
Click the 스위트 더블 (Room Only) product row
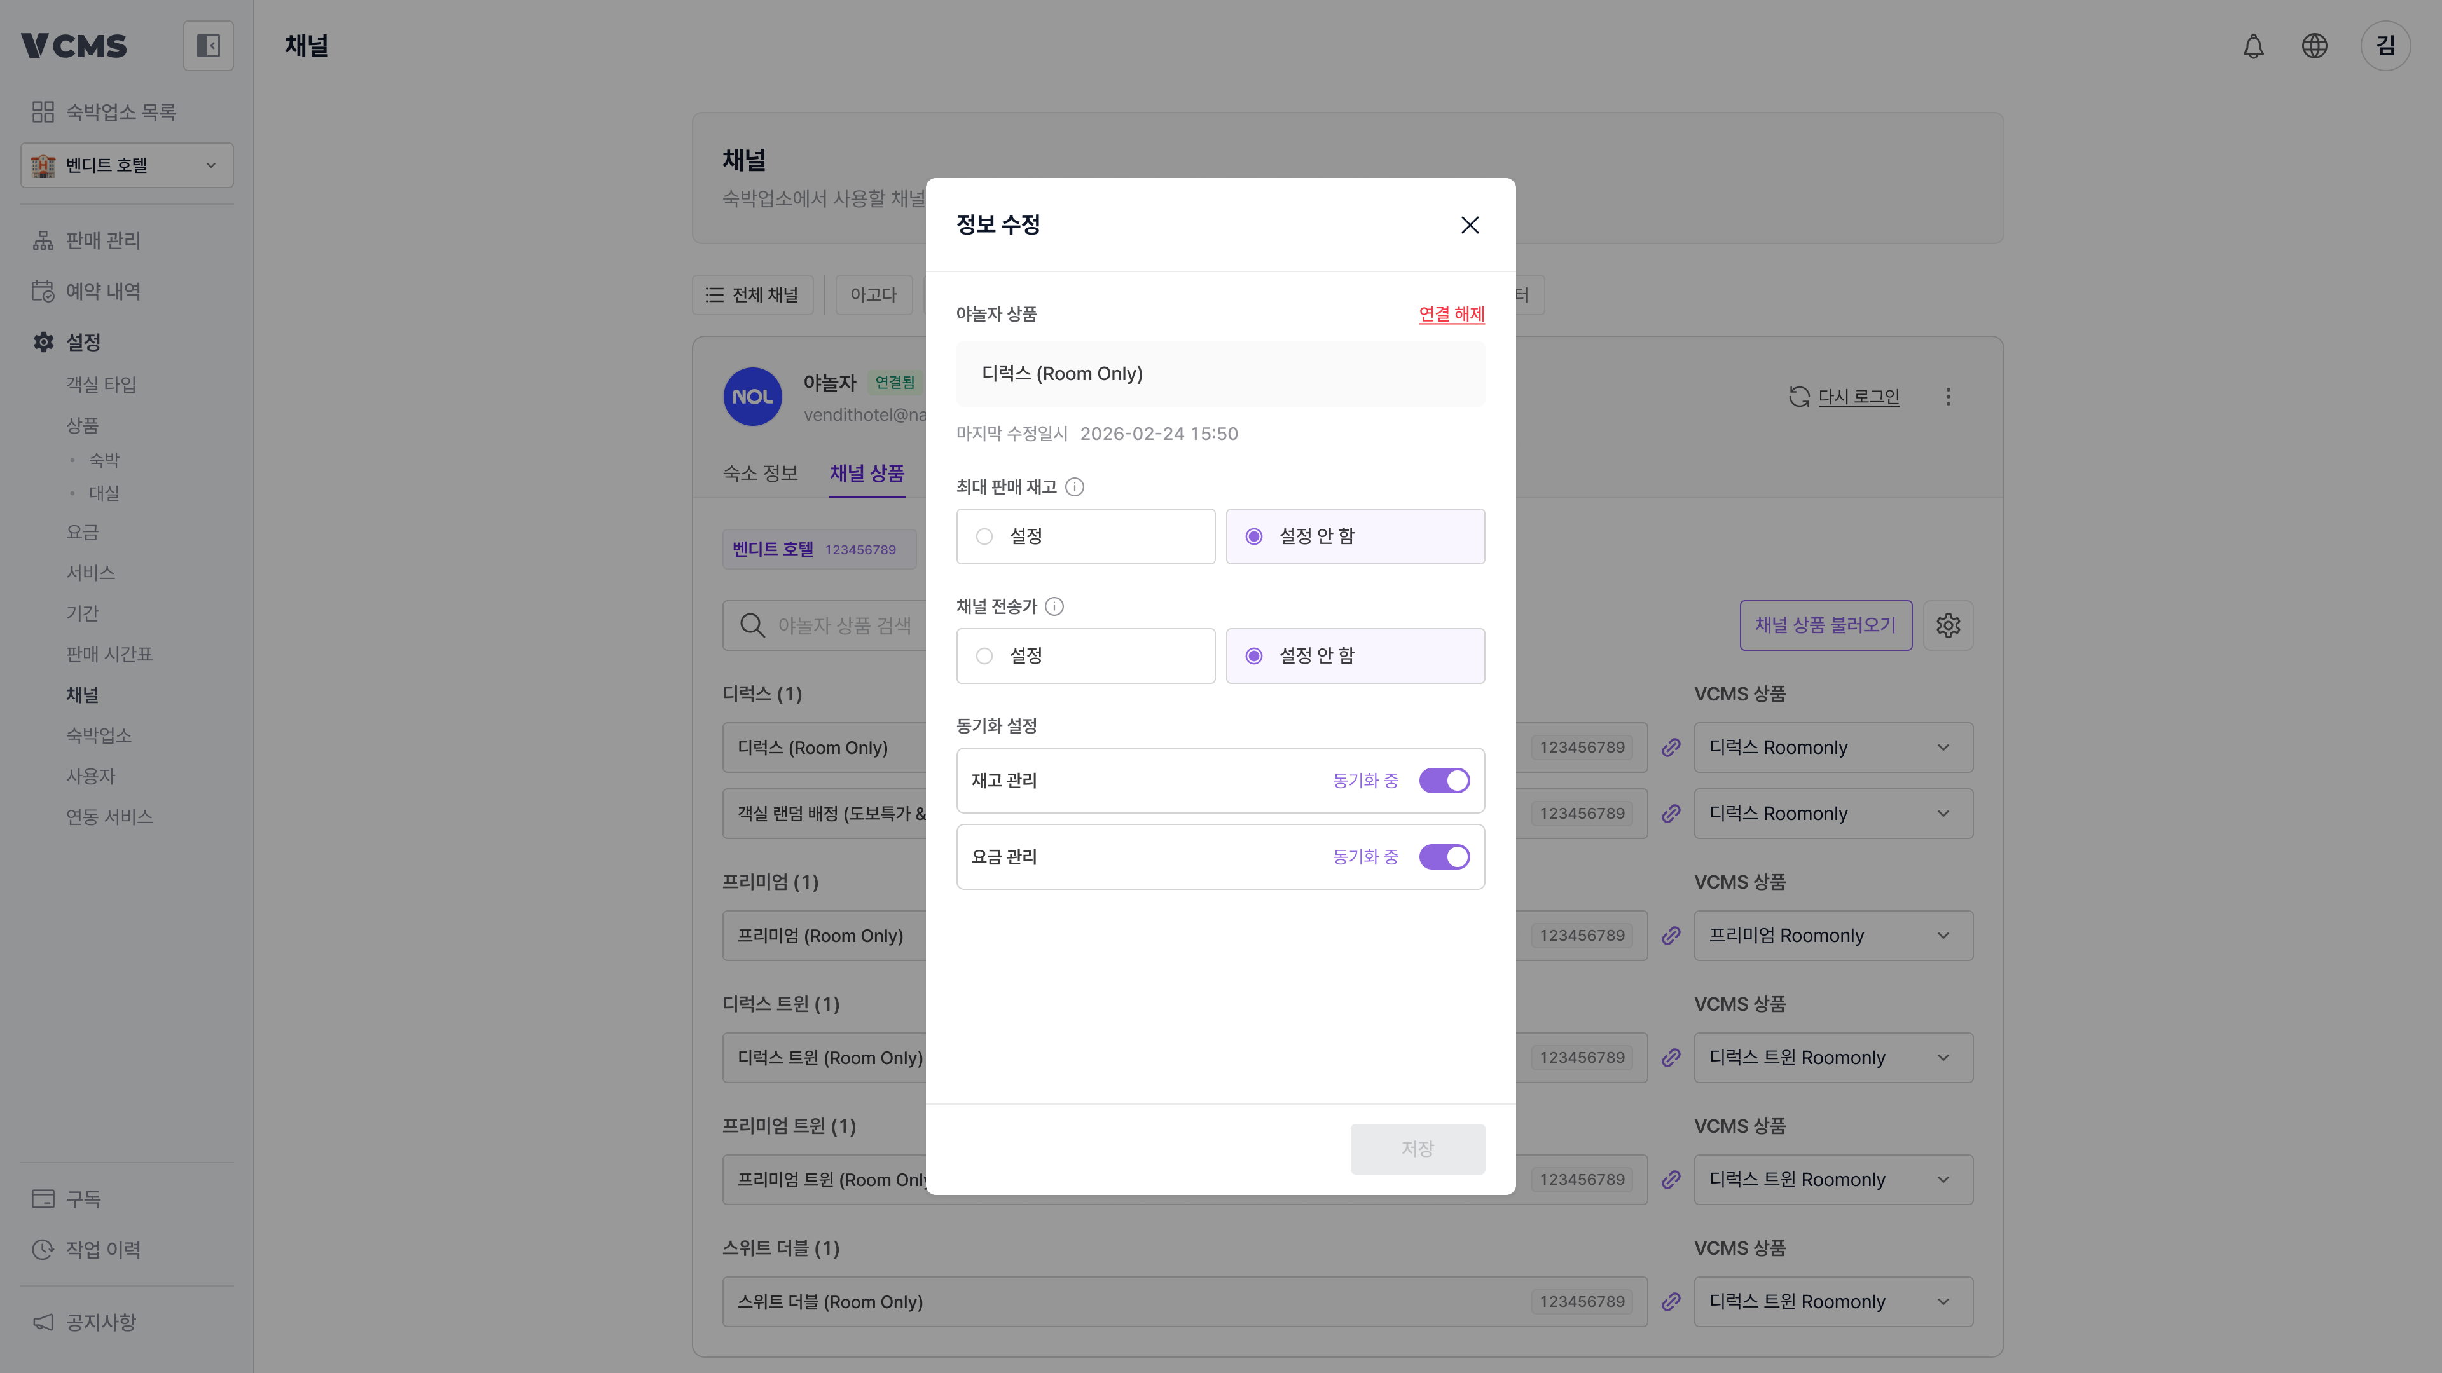pos(1184,1302)
